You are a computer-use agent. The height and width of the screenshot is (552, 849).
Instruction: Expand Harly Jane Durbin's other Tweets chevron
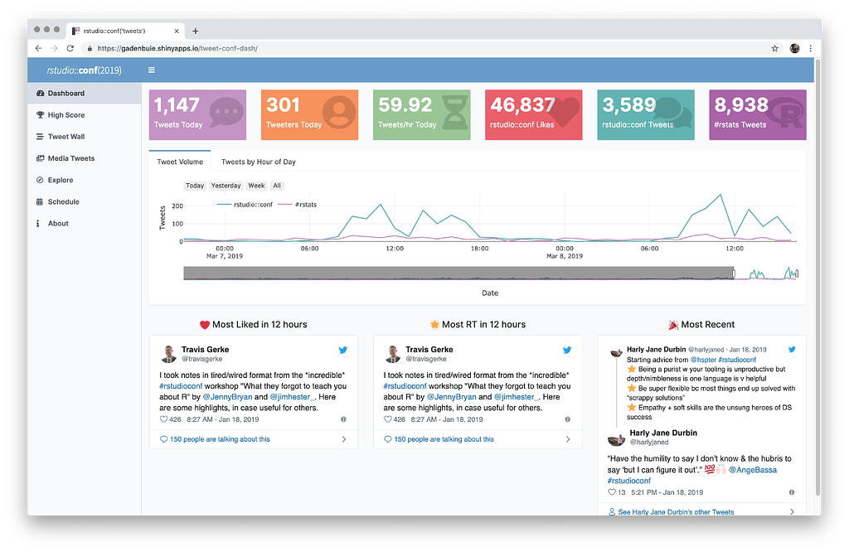click(x=793, y=511)
